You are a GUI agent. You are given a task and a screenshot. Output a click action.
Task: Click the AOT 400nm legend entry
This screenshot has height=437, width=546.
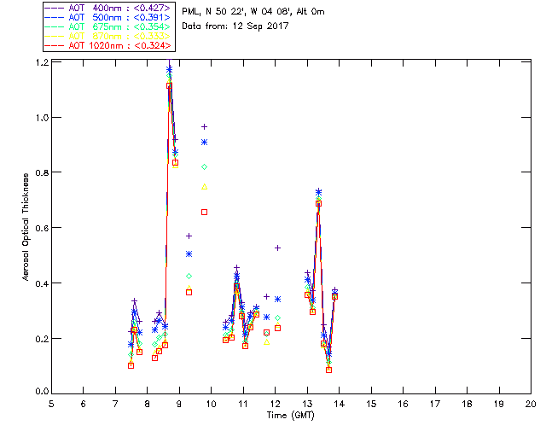pos(107,8)
